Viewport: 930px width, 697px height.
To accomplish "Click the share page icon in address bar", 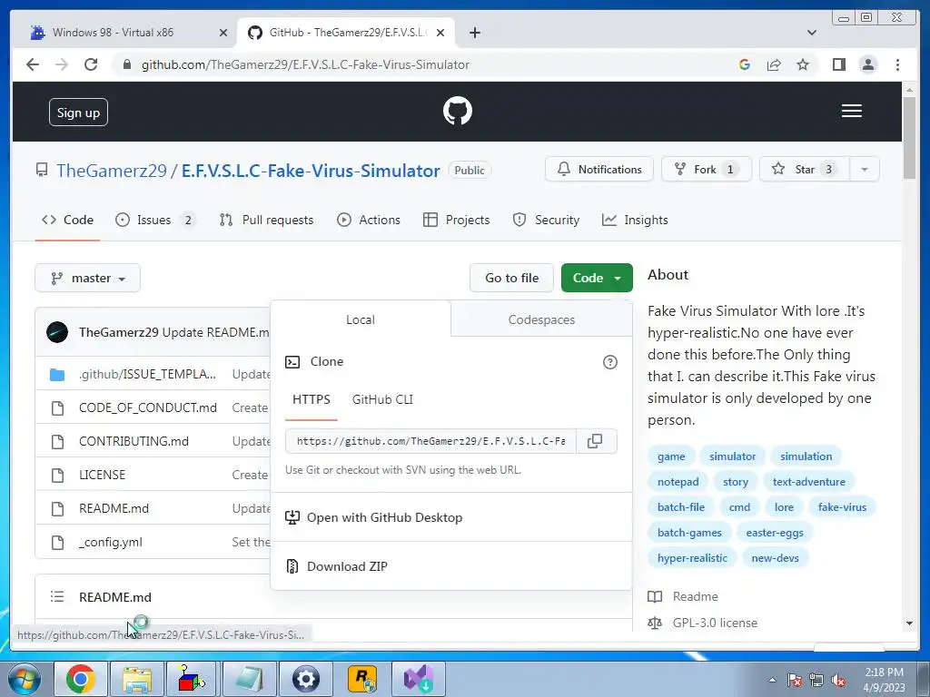I will [x=774, y=64].
